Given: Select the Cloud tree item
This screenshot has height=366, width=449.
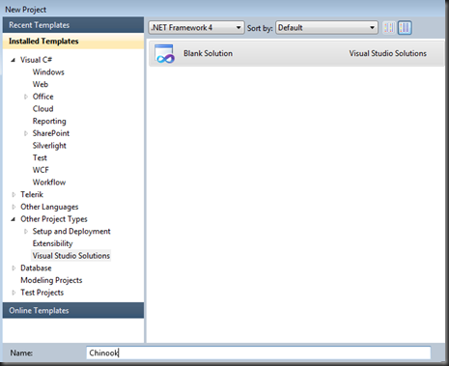Looking at the screenshot, I should [x=42, y=109].
